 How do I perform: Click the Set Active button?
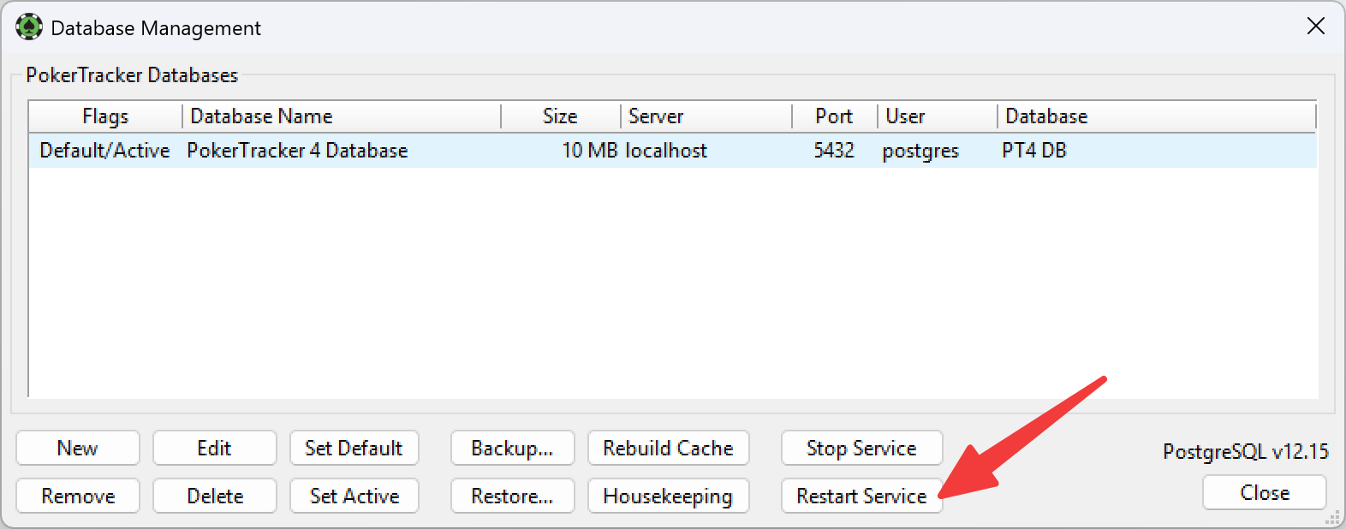tap(354, 496)
